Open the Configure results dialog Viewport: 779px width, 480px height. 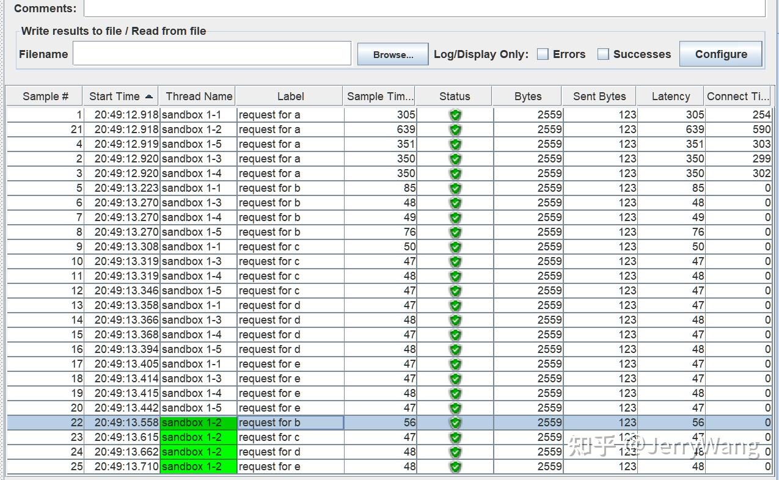pyautogui.click(x=721, y=54)
